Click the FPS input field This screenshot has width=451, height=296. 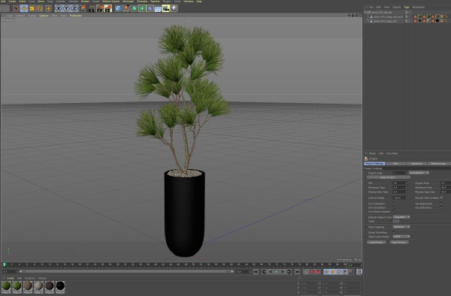pos(400,183)
